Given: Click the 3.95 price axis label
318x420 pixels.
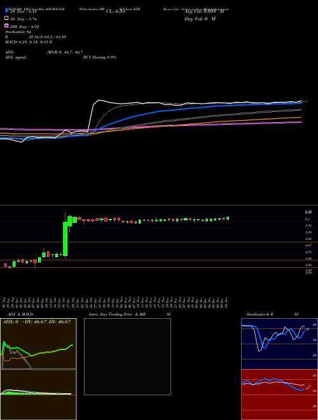Looking at the screenshot, I should 308,258.
